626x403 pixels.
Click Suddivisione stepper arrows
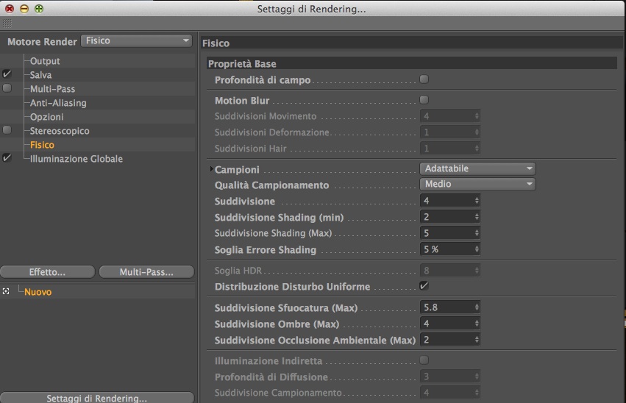click(477, 201)
